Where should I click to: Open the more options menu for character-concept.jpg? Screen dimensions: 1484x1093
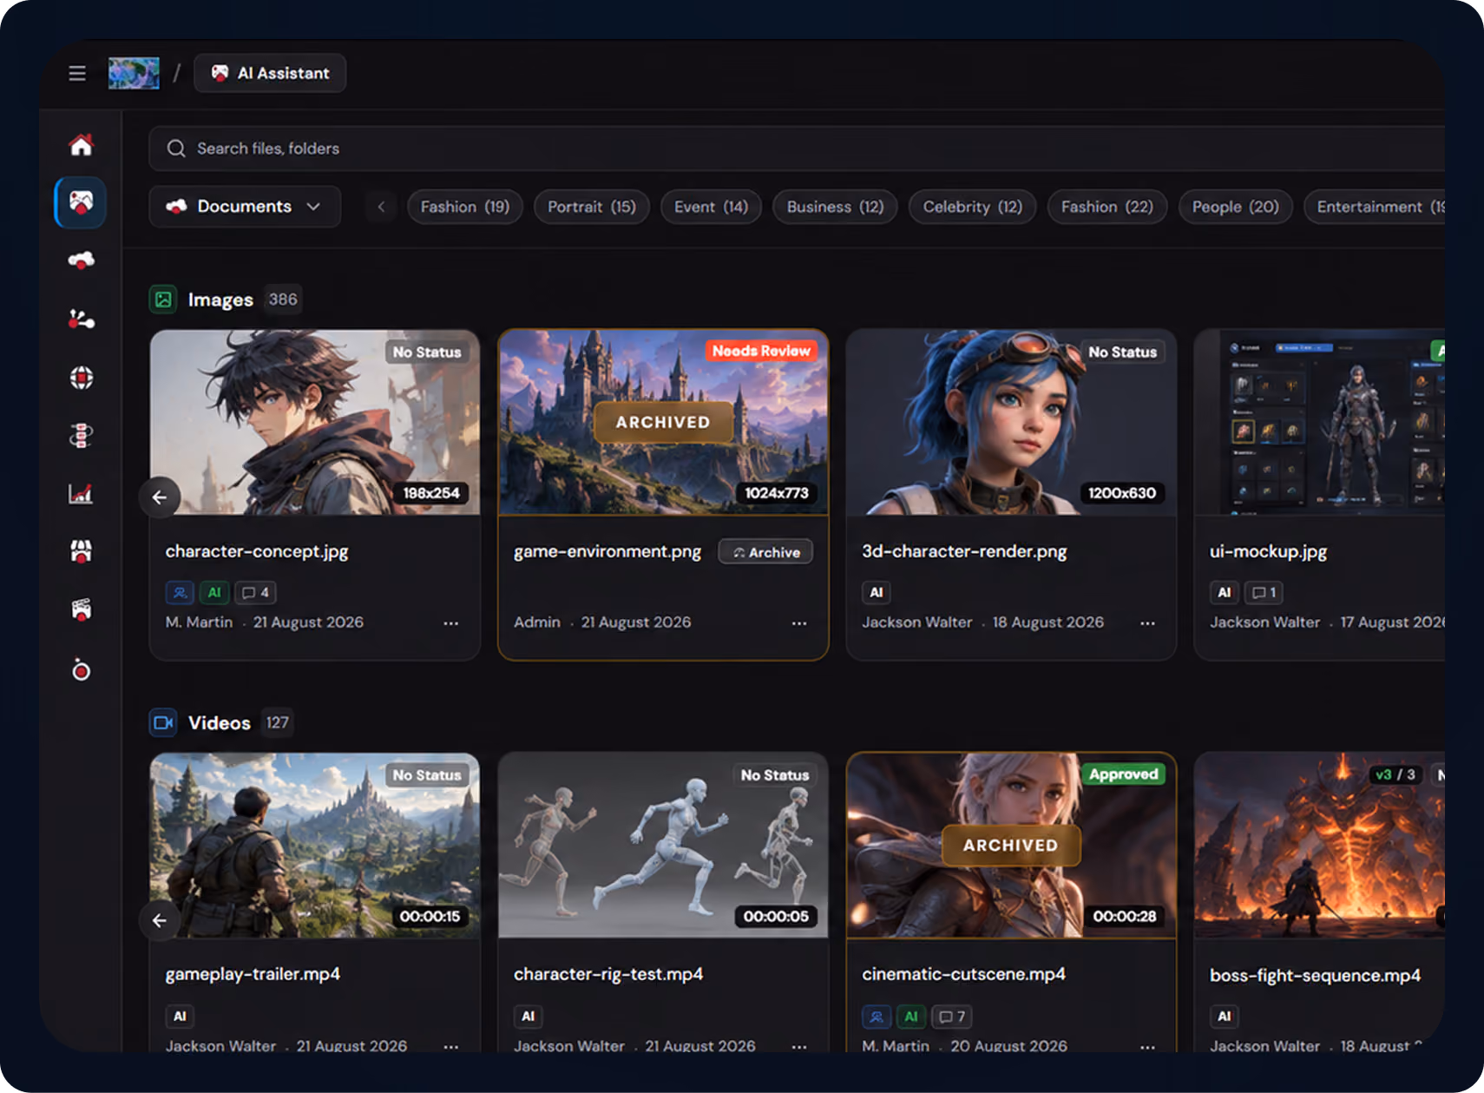pos(451,623)
